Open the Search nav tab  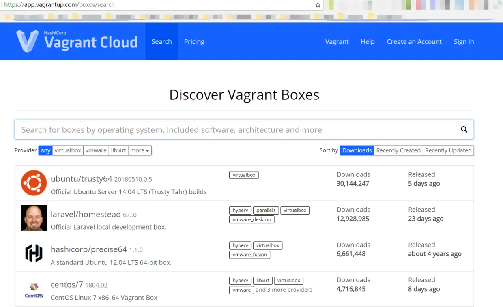pyautogui.click(x=161, y=41)
